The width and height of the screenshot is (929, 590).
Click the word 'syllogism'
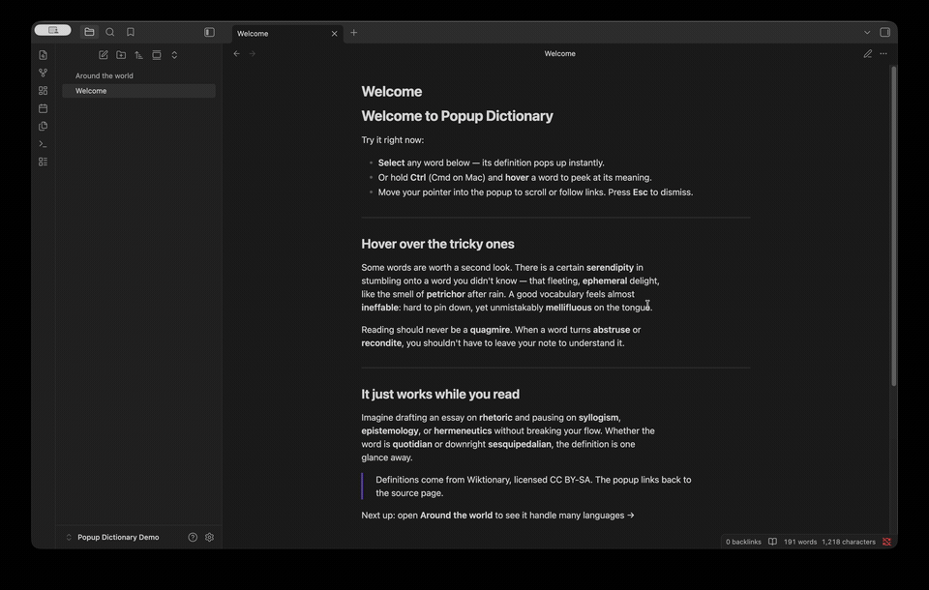click(x=598, y=418)
